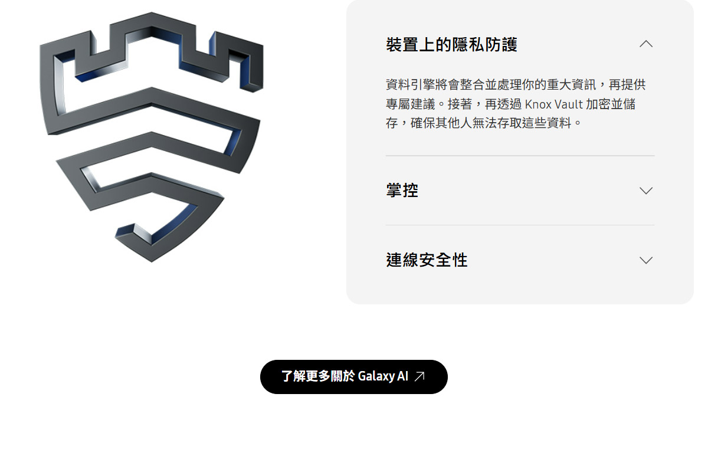Click the "Galaxy AI" words in black button
This screenshot has width=708, height=456.
383,376
